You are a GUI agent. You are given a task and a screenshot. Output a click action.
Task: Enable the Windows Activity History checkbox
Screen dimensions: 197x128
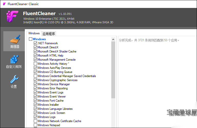tap(35, 64)
